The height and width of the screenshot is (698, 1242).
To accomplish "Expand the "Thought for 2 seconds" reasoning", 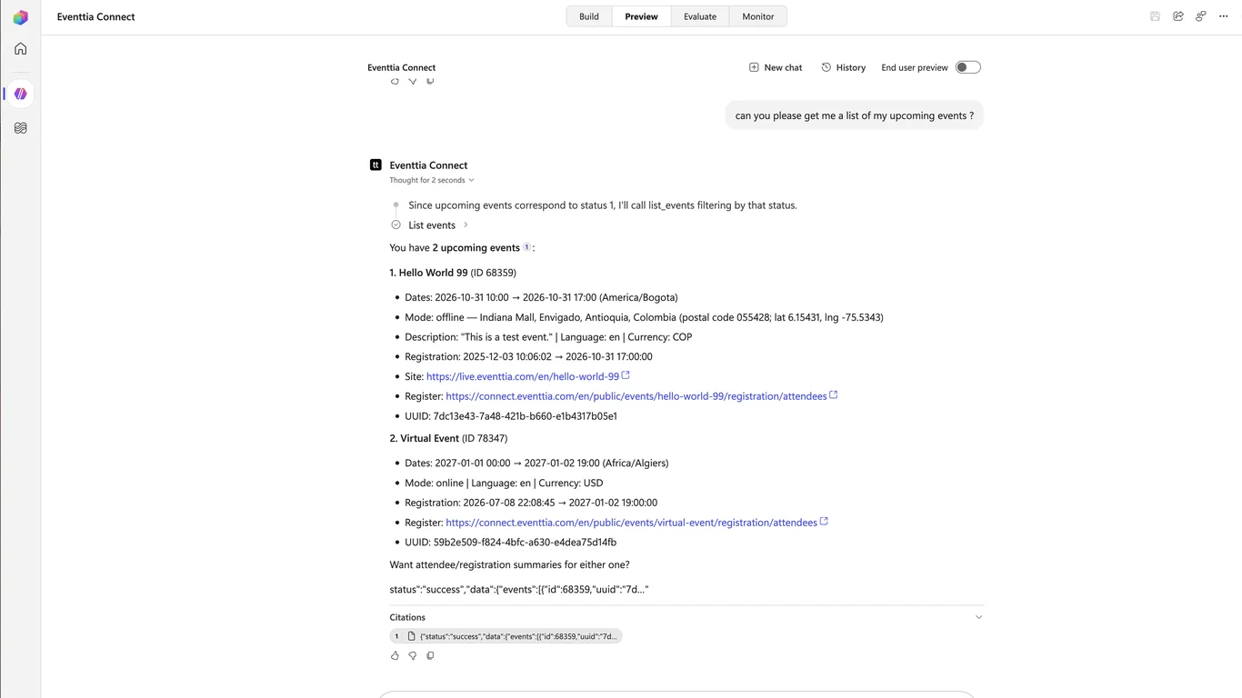I will pyautogui.click(x=432, y=180).
